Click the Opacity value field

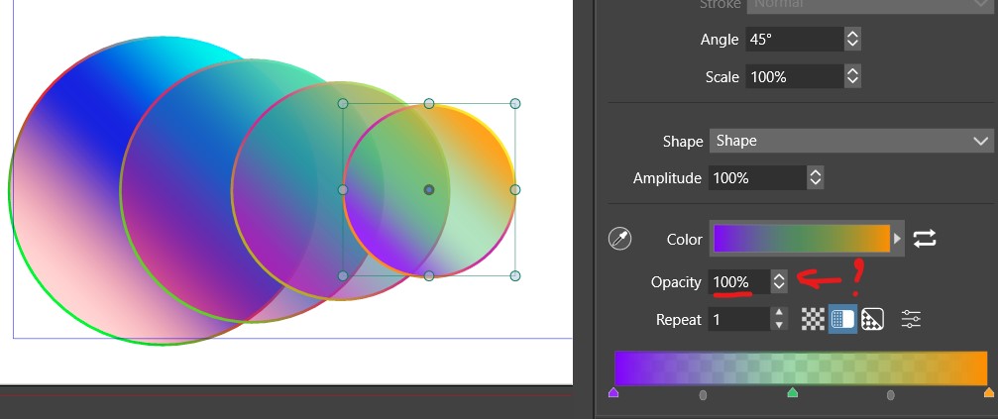point(738,282)
